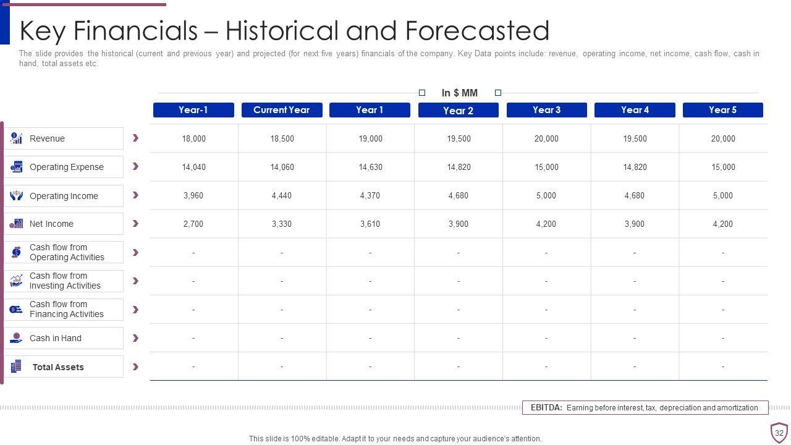
Task: Tick the small square left of 'In $ MM'
Action: [422, 93]
